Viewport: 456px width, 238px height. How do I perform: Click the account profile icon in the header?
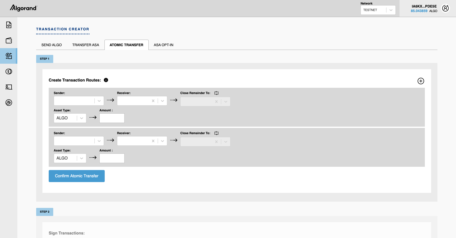[x=445, y=8]
